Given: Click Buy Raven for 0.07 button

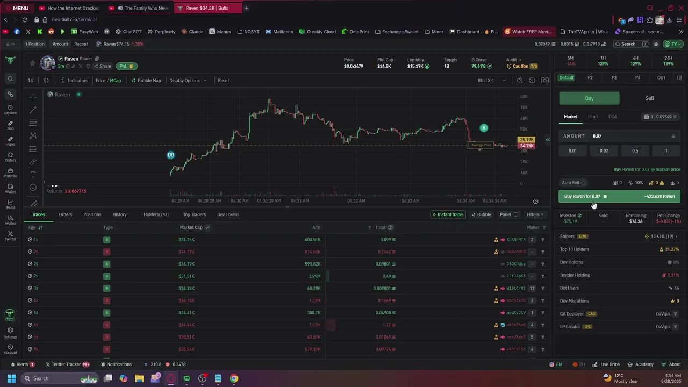Looking at the screenshot, I should (620, 196).
